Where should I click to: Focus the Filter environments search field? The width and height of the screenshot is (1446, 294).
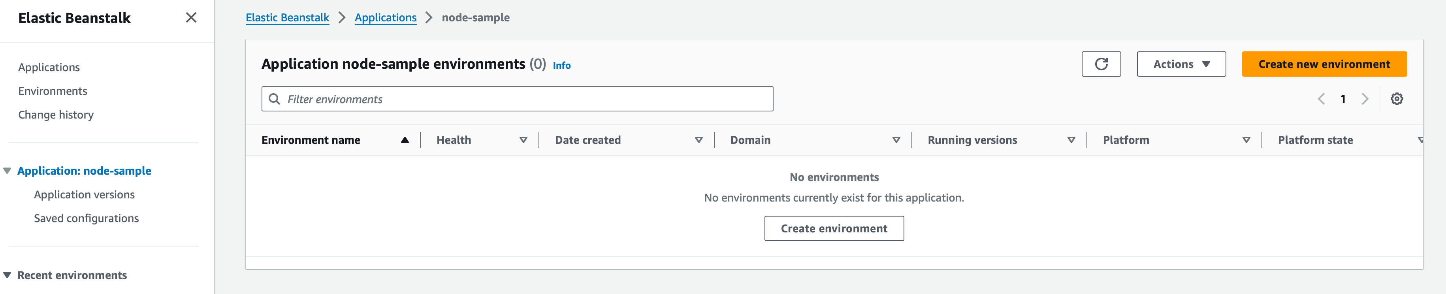(517, 99)
